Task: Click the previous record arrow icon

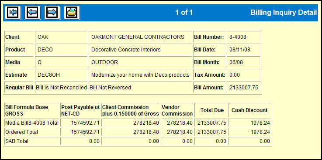Action: (32, 13)
